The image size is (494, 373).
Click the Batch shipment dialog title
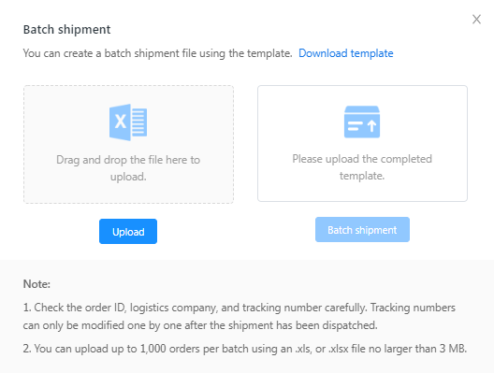[66, 30]
